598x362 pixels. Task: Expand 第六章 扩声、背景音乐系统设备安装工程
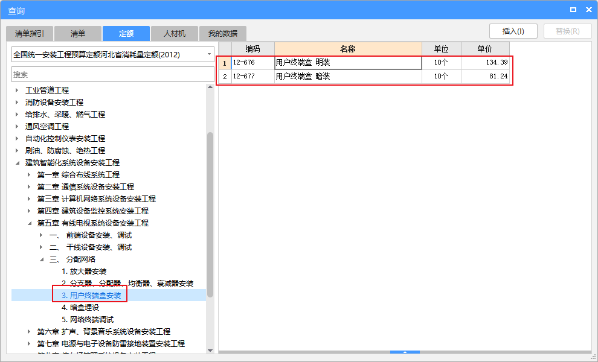pos(29,332)
